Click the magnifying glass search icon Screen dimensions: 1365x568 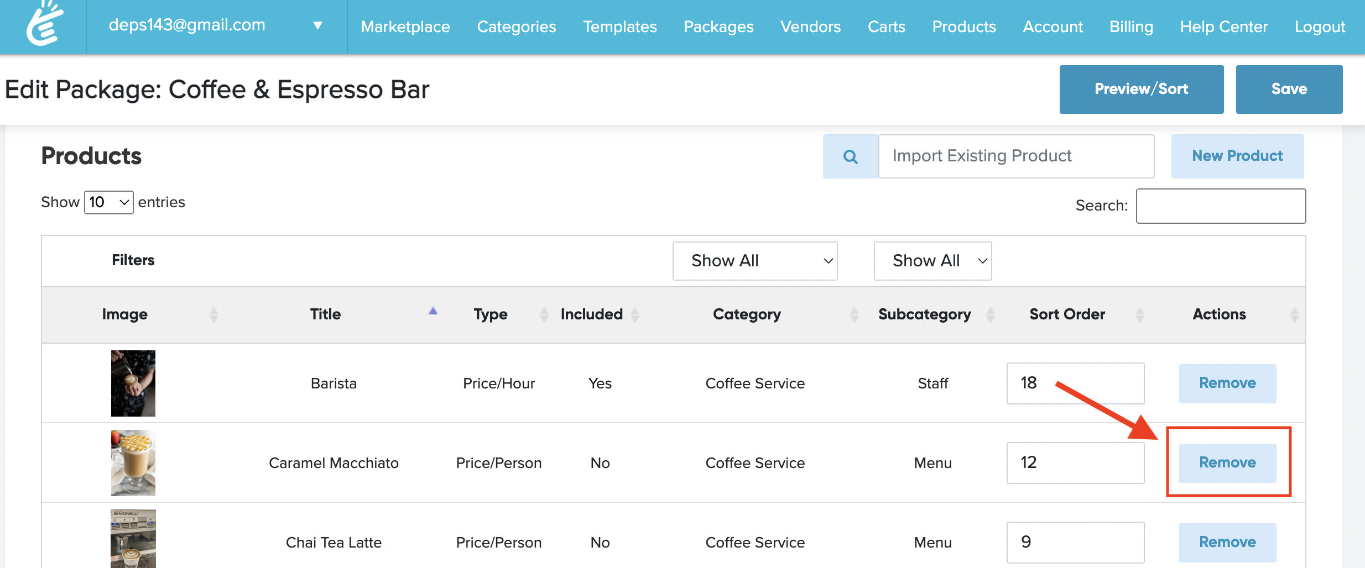click(850, 157)
